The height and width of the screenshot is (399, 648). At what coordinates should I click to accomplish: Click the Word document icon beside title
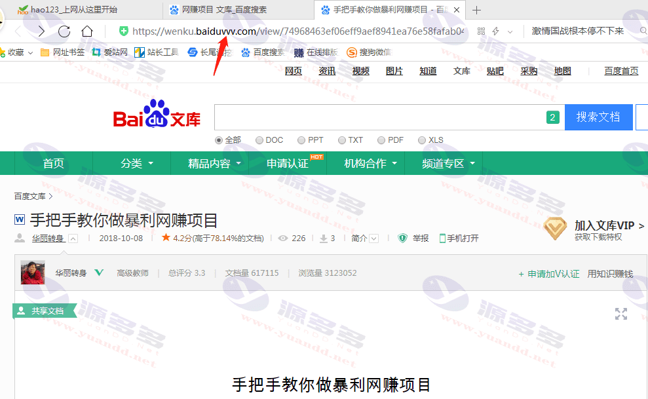(x=20, y=219)
